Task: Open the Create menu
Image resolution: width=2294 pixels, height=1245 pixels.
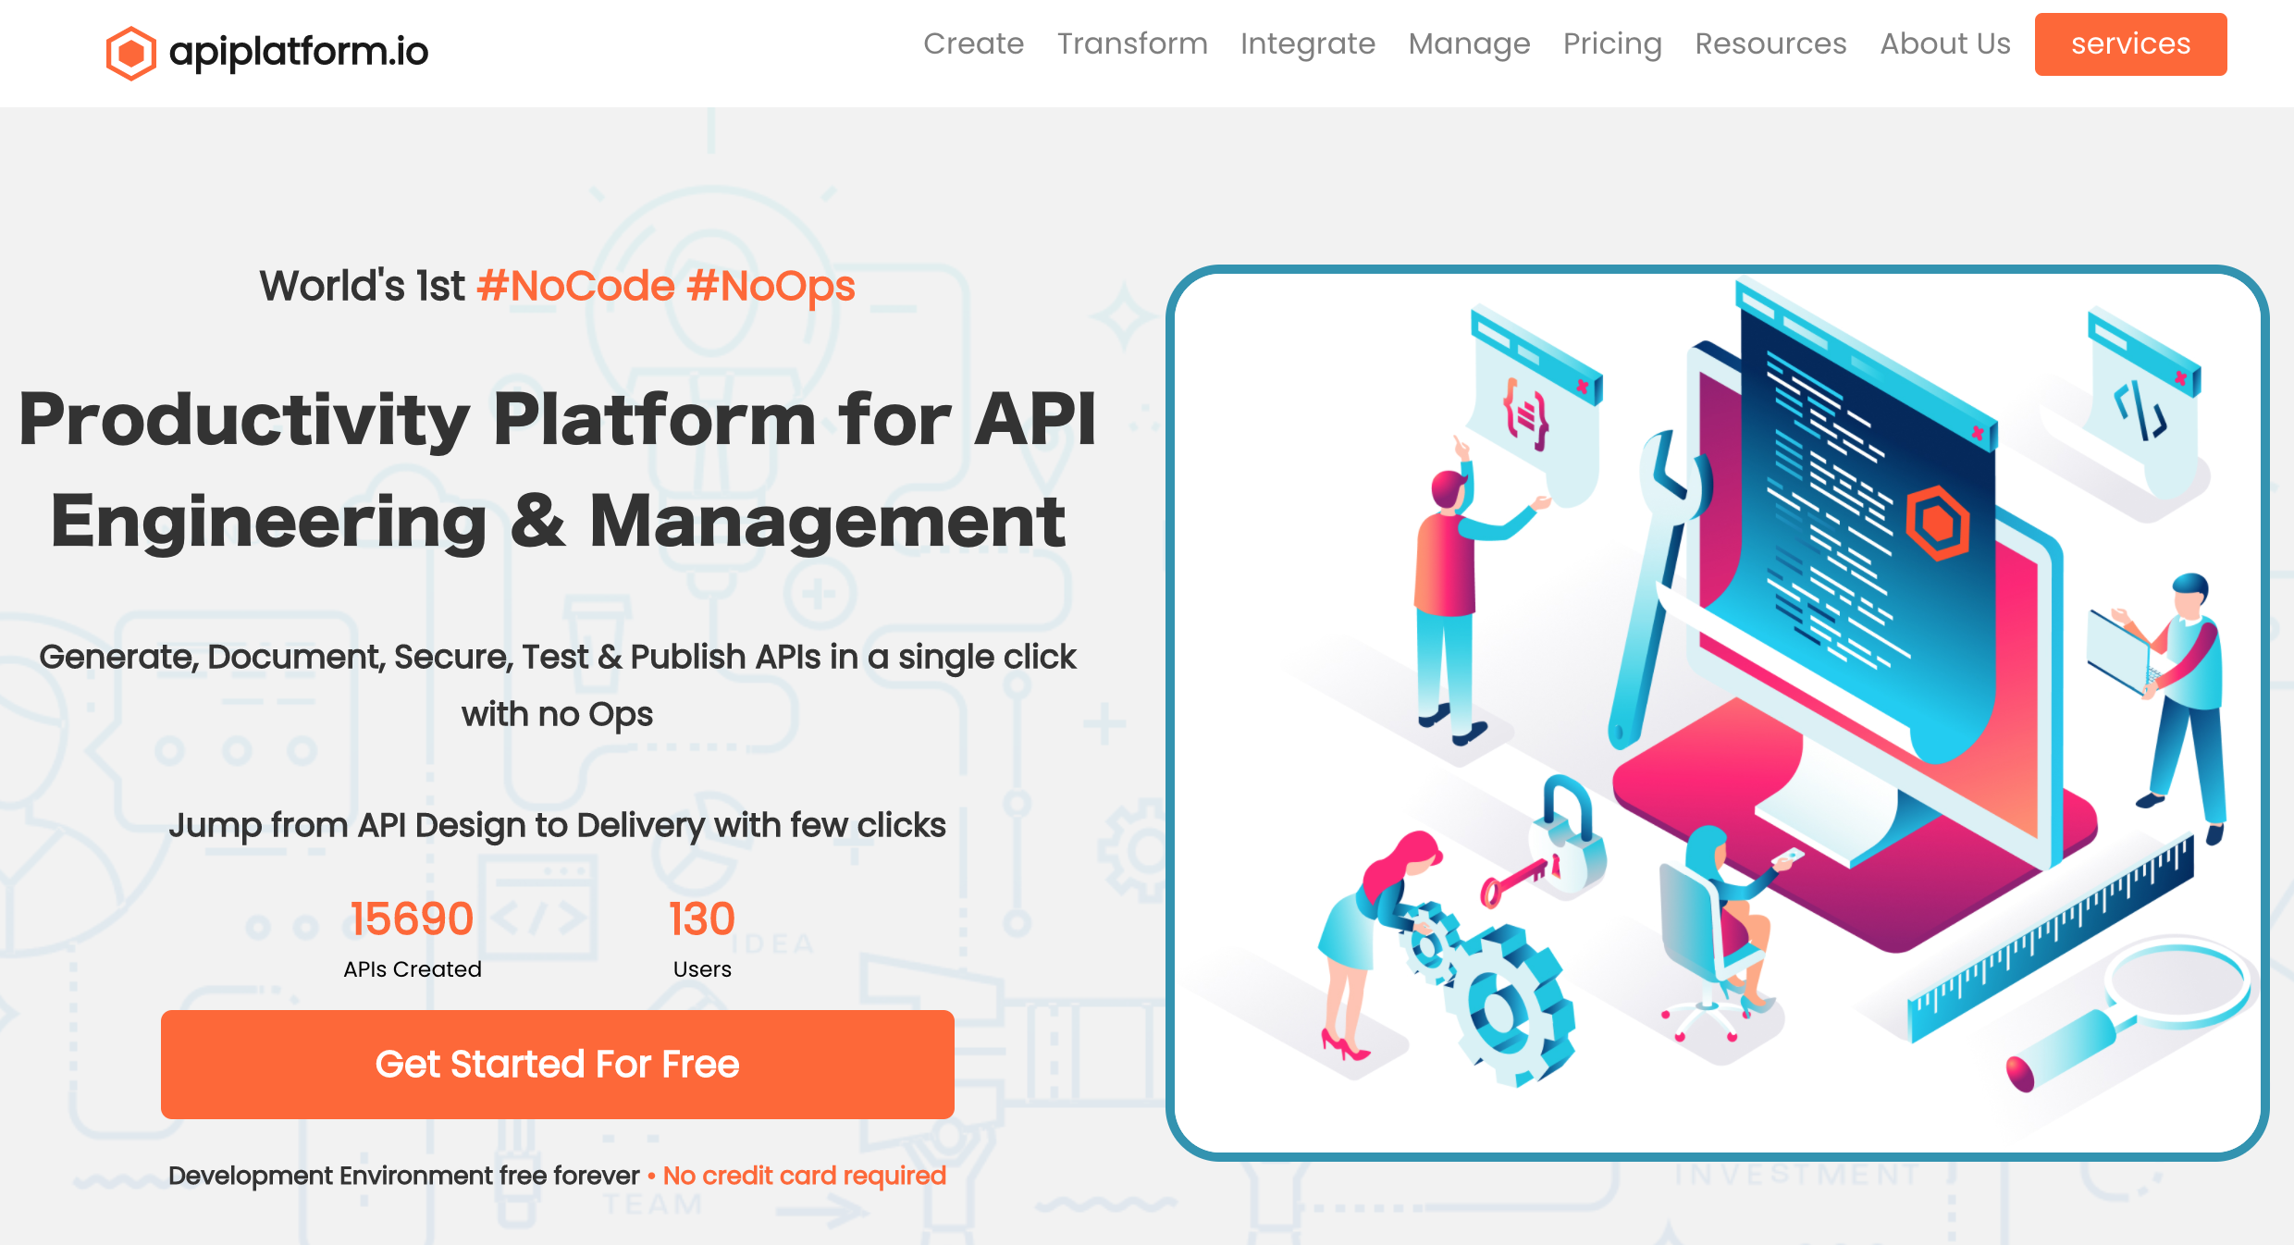Action: coord(973,43)
